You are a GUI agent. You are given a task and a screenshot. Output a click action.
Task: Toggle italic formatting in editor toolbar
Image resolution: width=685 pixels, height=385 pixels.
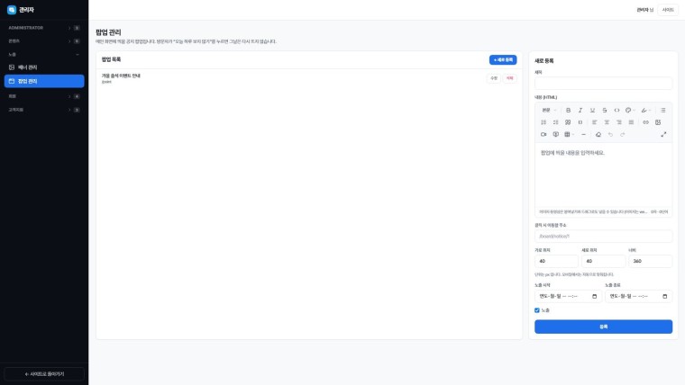tap(580, 111)
